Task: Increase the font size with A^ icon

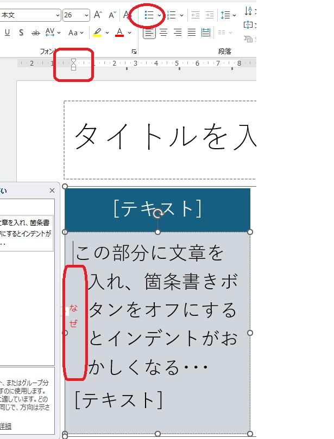Action: pos(98,15)
